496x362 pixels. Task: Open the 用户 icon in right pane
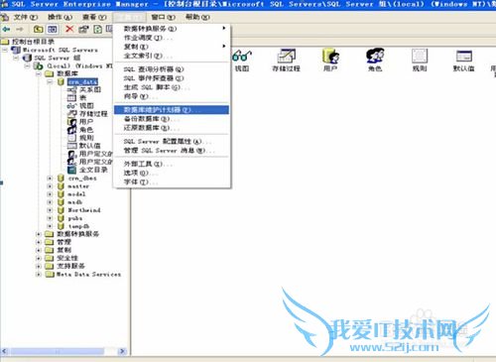330,56
